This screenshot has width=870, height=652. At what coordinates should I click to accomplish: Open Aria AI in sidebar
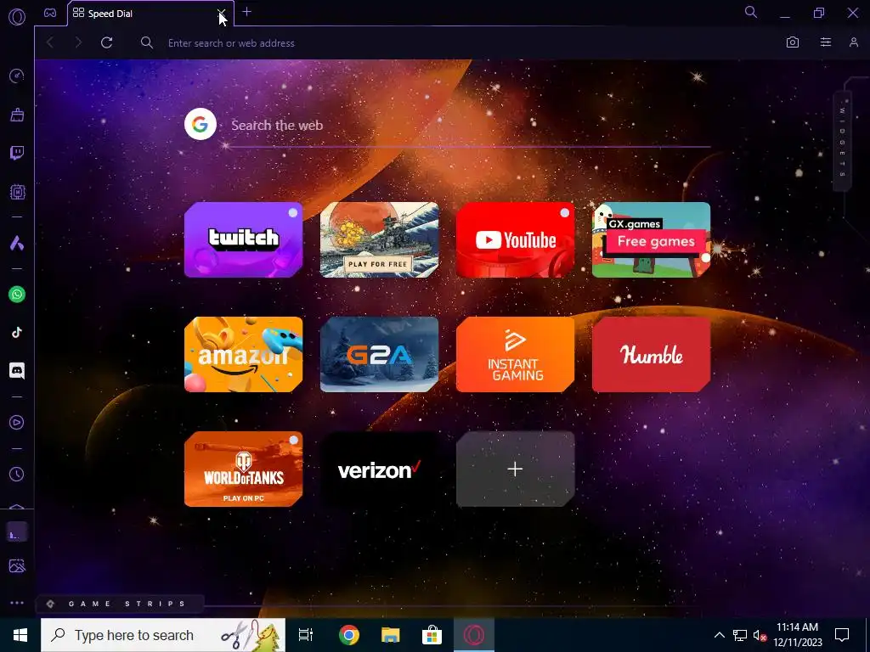pos(17,243)
